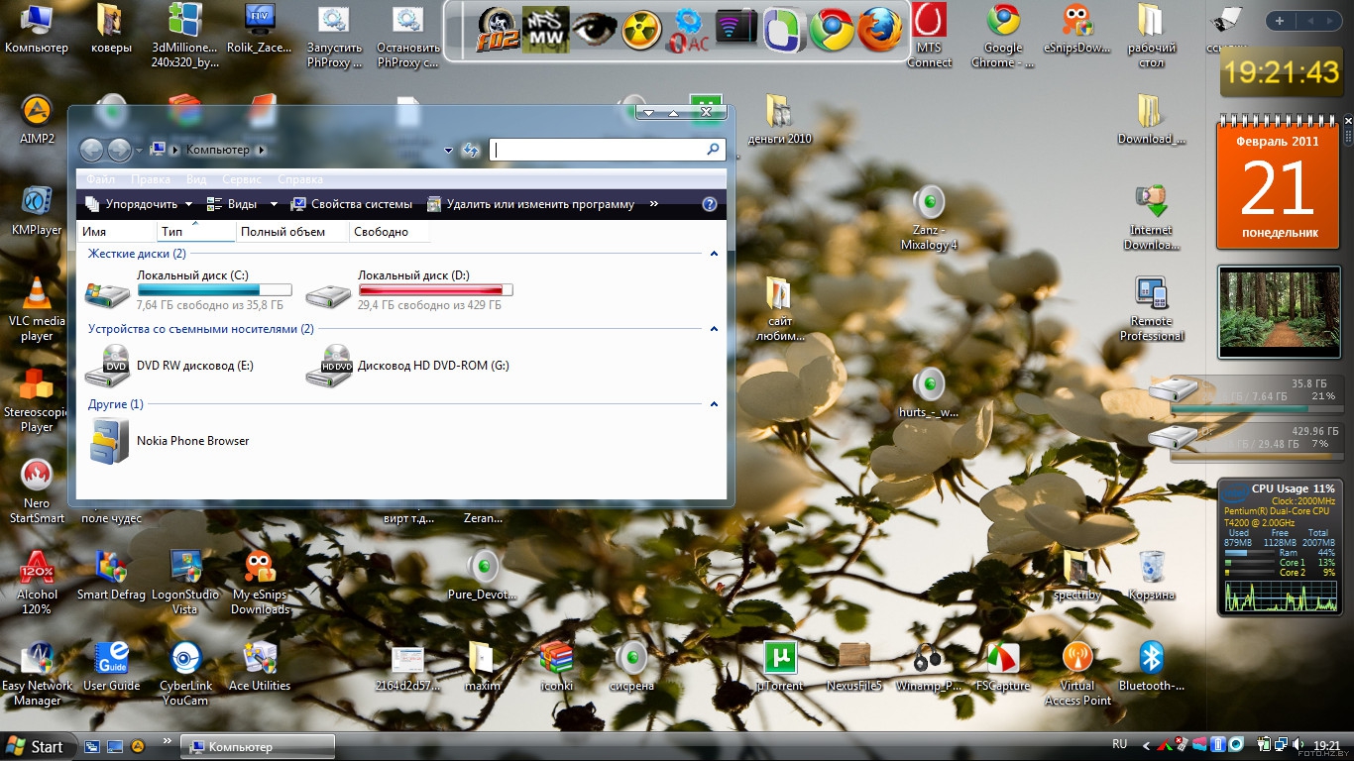Open the Виды dropdown arrow
The image size is (1354, 761).
[x=274, y=204]
